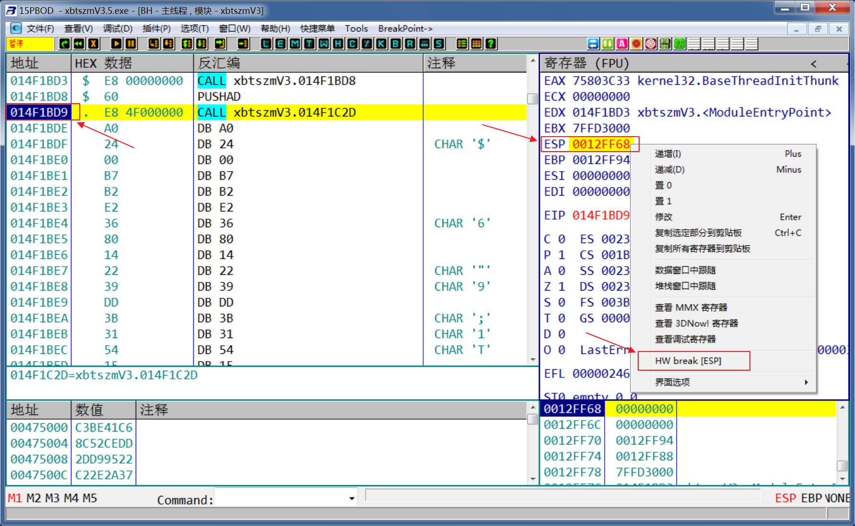Screen dimensions: 855x526
Task: Open Call stack with K icon
Action: coord(381,44)
